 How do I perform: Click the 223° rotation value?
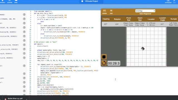pos(117,24)
